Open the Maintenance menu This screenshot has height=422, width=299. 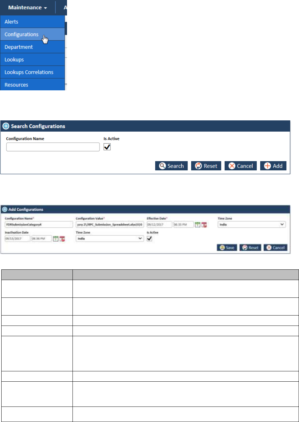coord(28,7)
